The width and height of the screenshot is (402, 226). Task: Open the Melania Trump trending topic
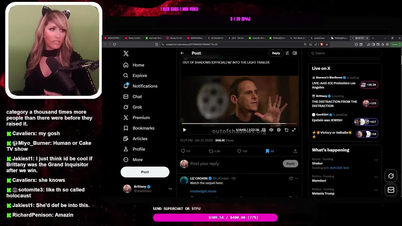click(323, 193)
